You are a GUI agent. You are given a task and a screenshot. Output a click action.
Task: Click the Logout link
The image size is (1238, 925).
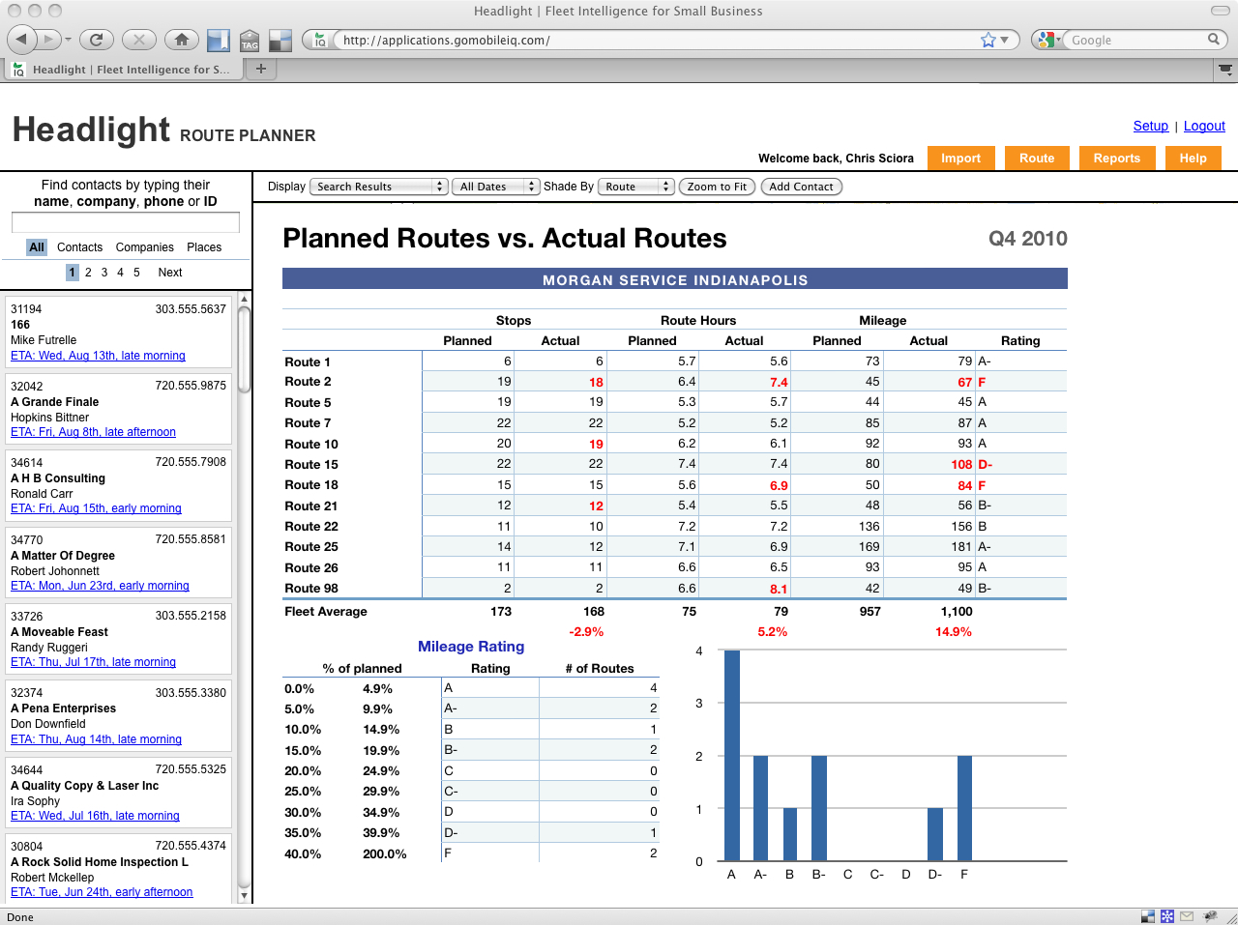(x=1204, y=126)
